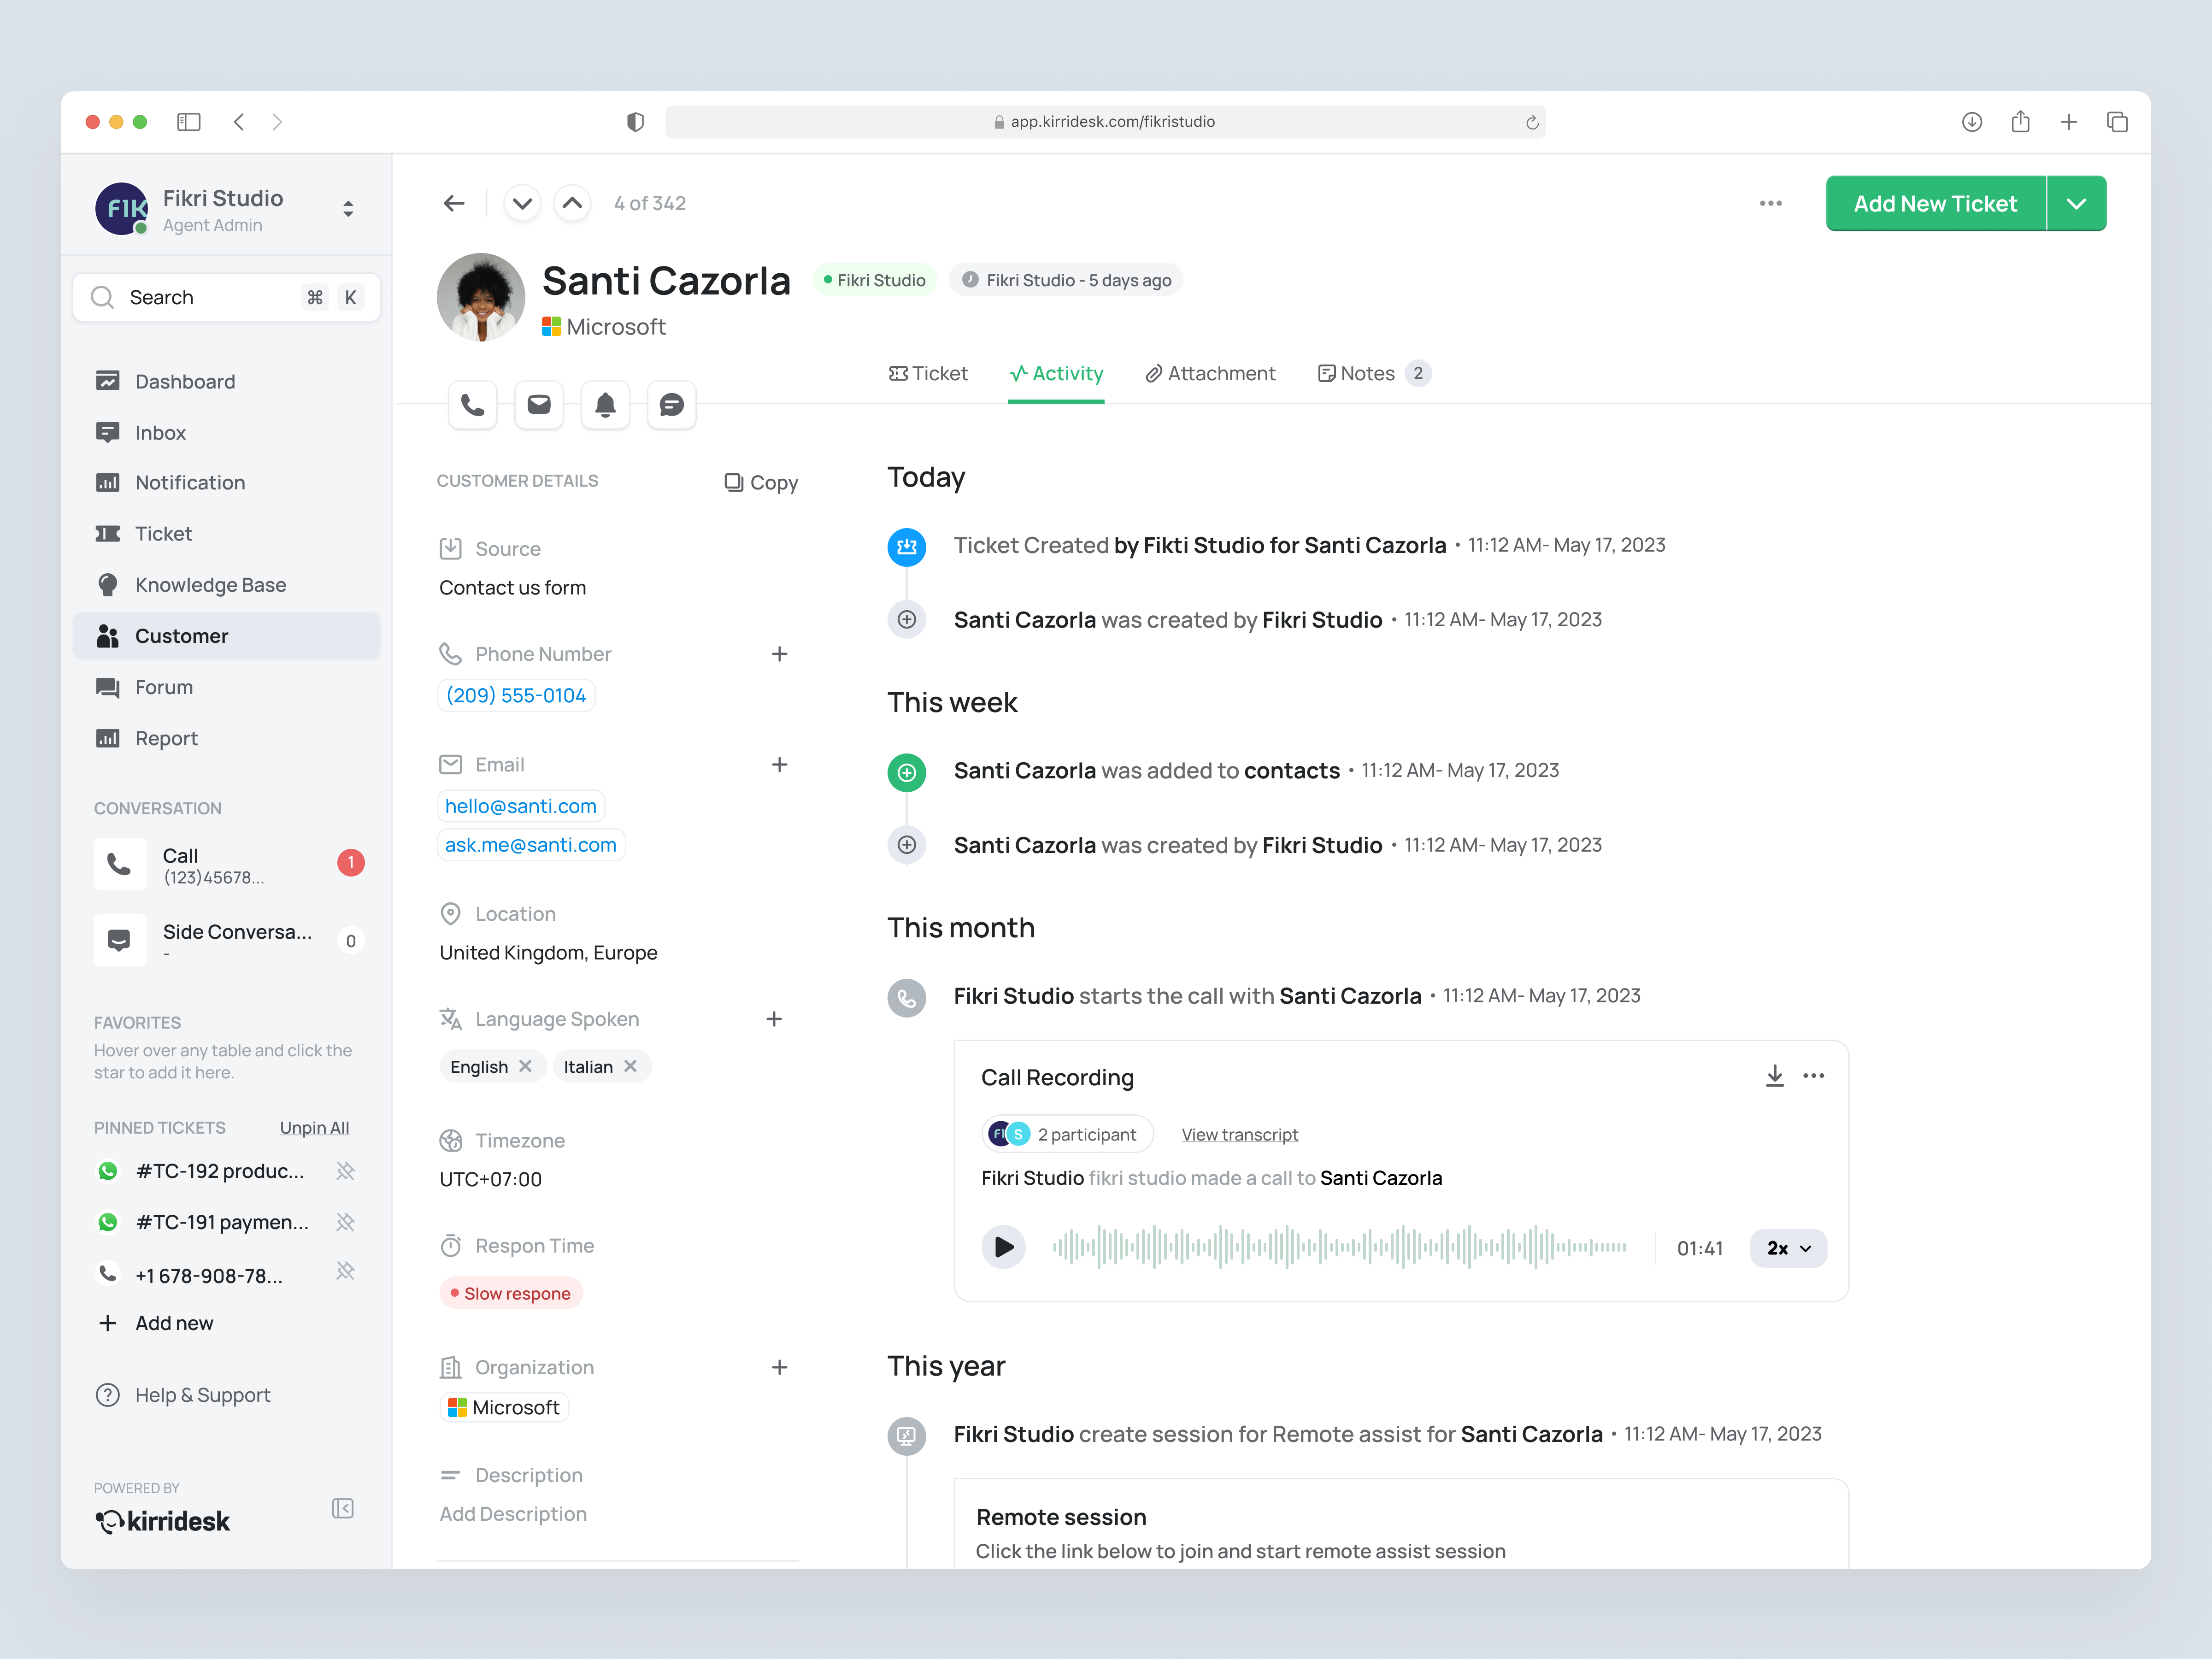2212x1659 pixels.
Task: Unpin the #TC-192 ticket
Action: click(x=346, y=1170)
